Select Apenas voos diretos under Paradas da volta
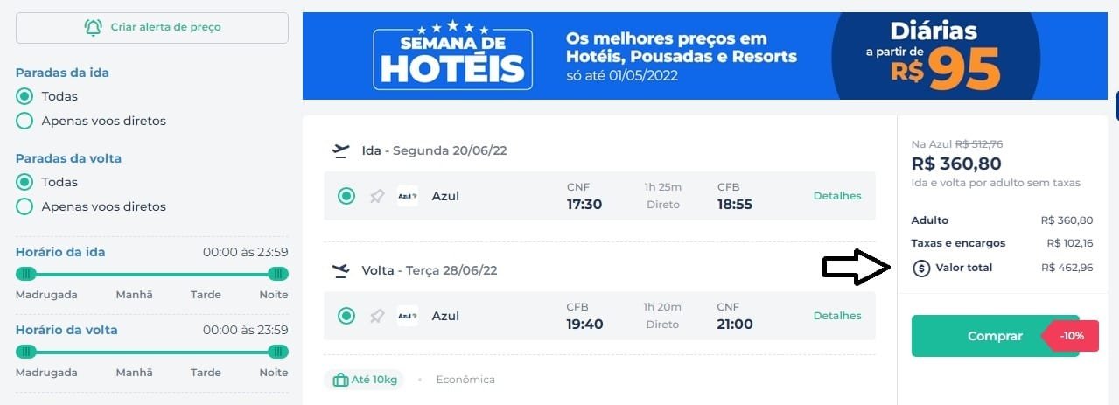Screen dimensions: 1119x405 point(24,206)
